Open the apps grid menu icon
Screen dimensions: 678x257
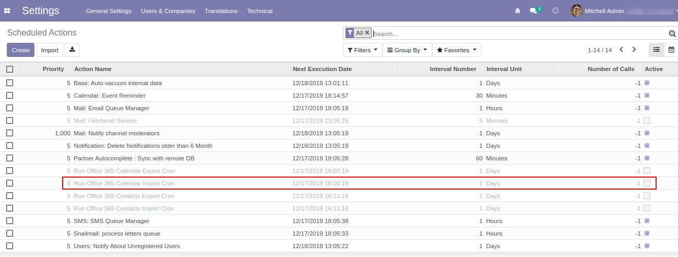click(7, 10)
